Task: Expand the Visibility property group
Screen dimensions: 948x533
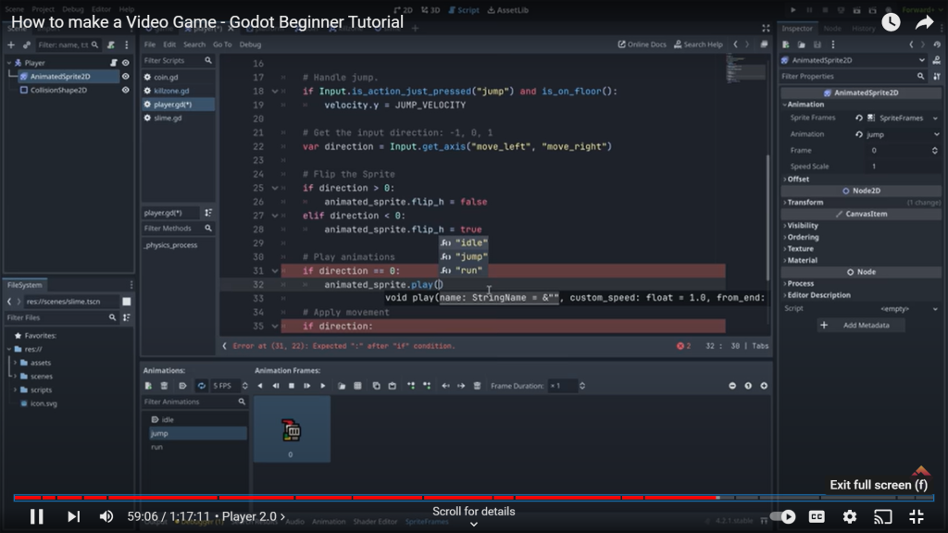Action: pyautogui.click(x=802, y=225)
